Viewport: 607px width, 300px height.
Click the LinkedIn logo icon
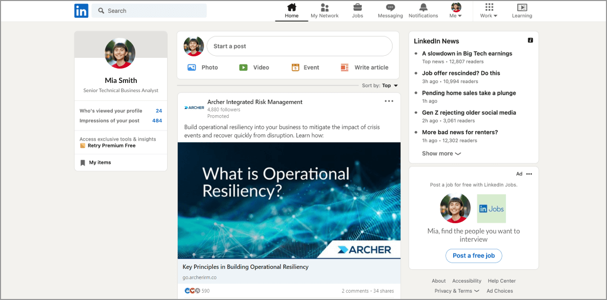point(82,11)
